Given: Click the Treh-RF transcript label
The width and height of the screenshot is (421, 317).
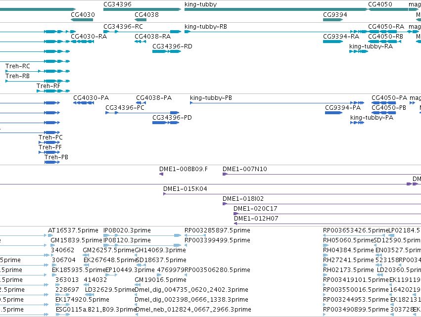Looking at the screenshot, I should [48, 86].
